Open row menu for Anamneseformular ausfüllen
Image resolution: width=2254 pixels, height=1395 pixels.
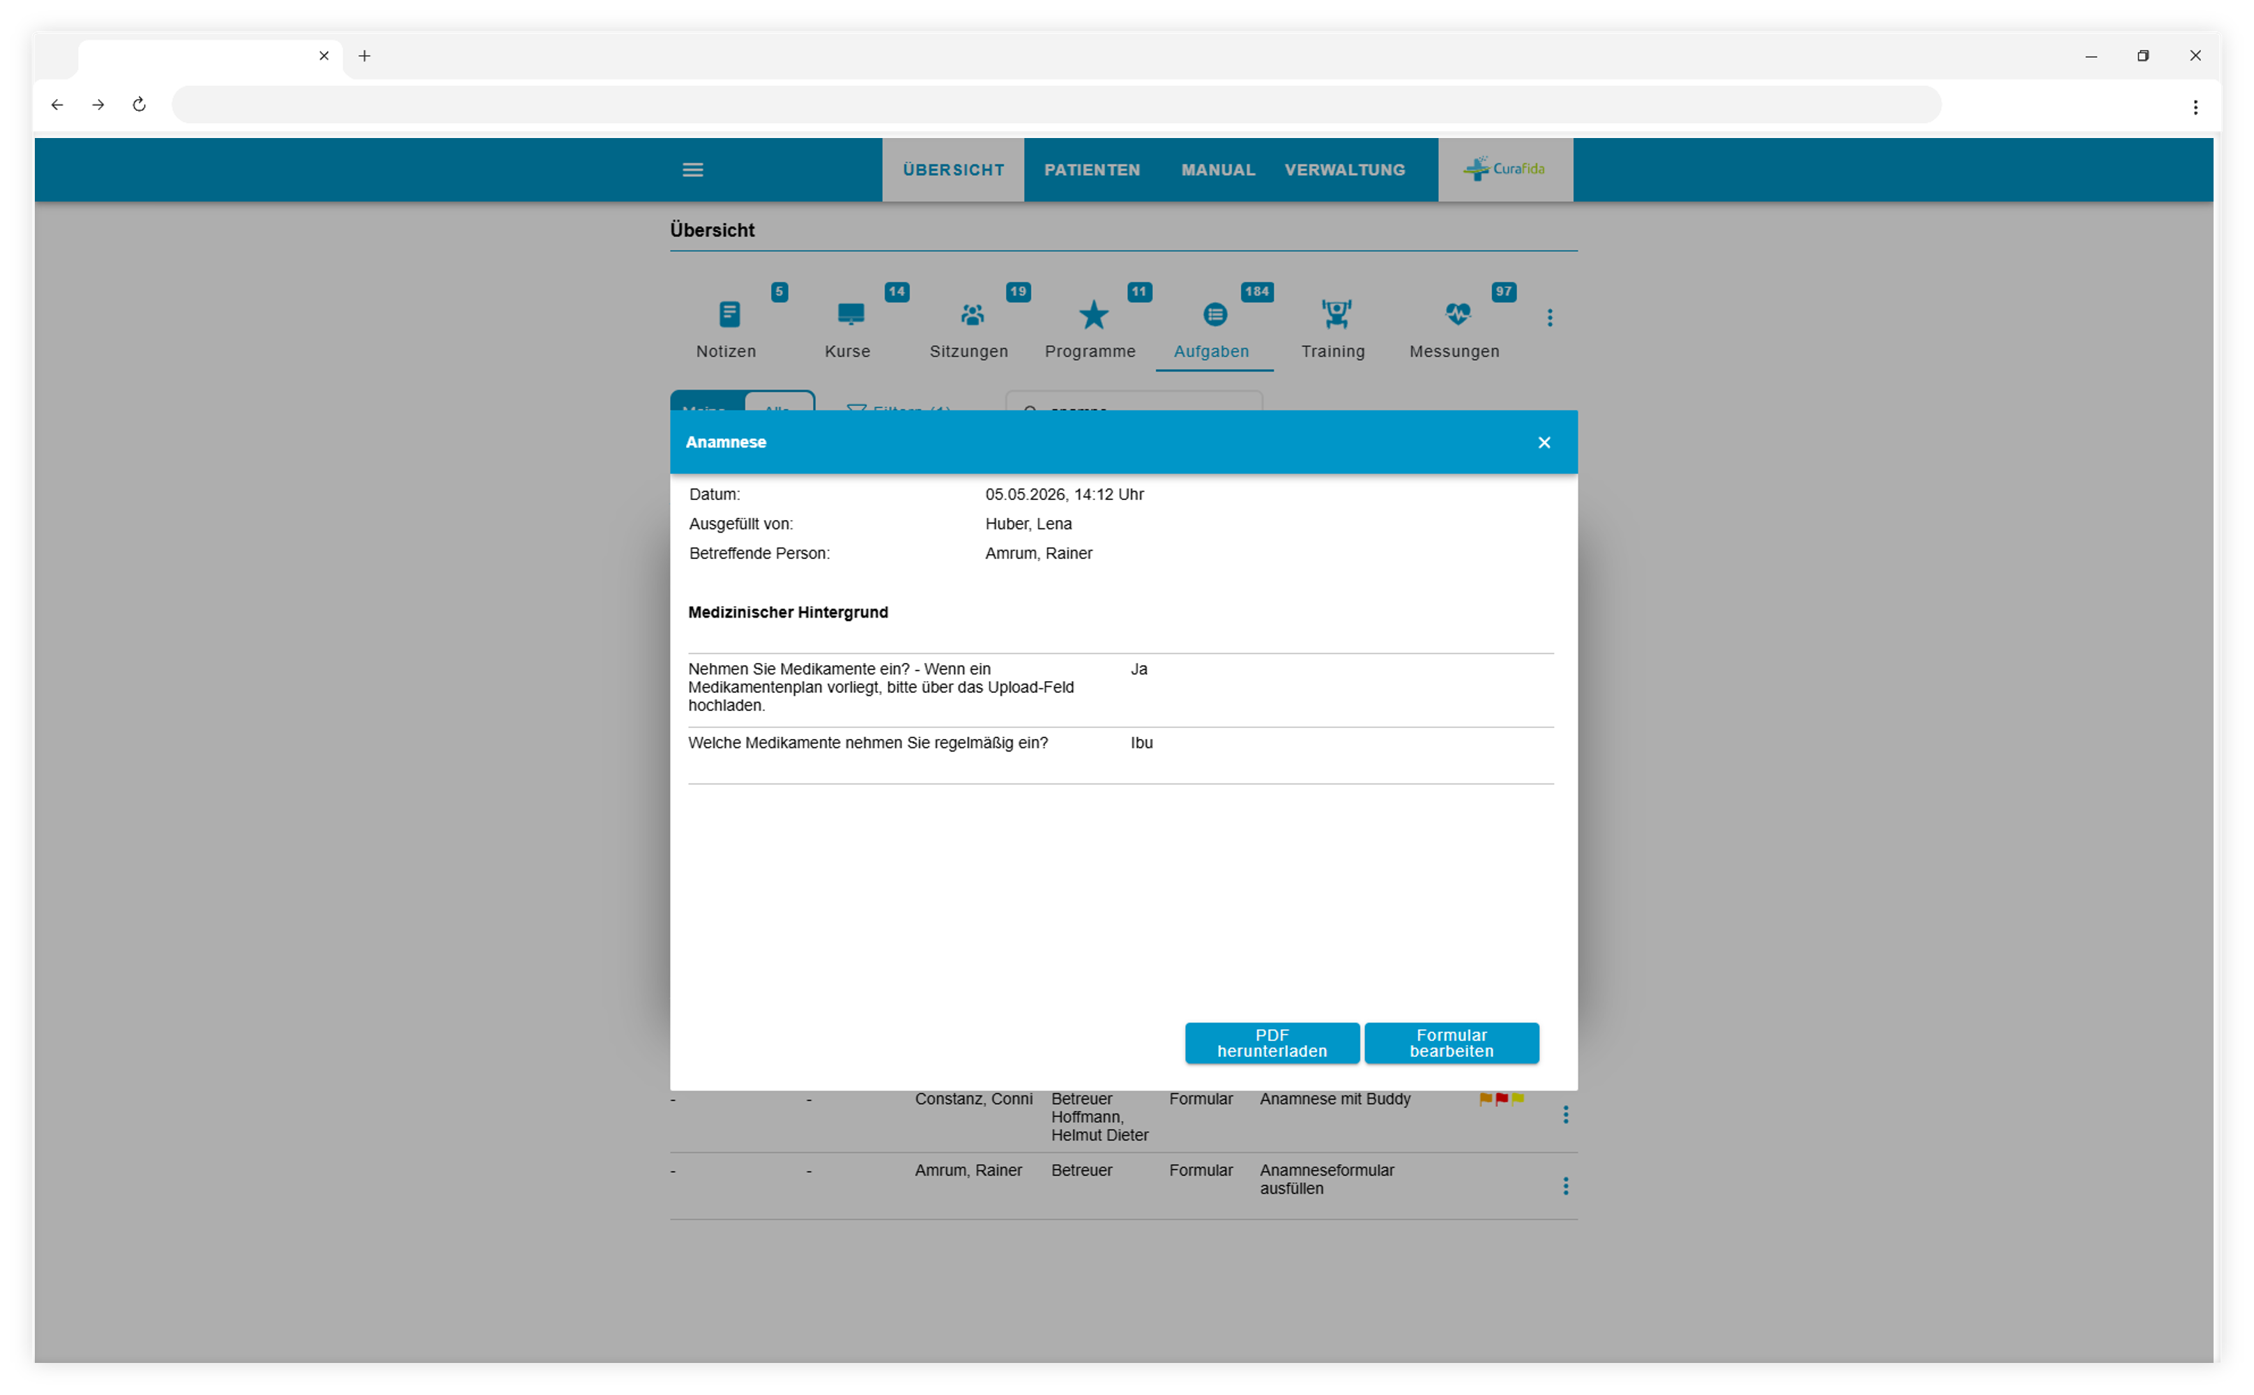click(x=1564, y=1186)
